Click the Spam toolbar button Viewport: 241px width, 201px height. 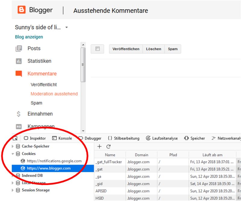click(x=173, y=49)
